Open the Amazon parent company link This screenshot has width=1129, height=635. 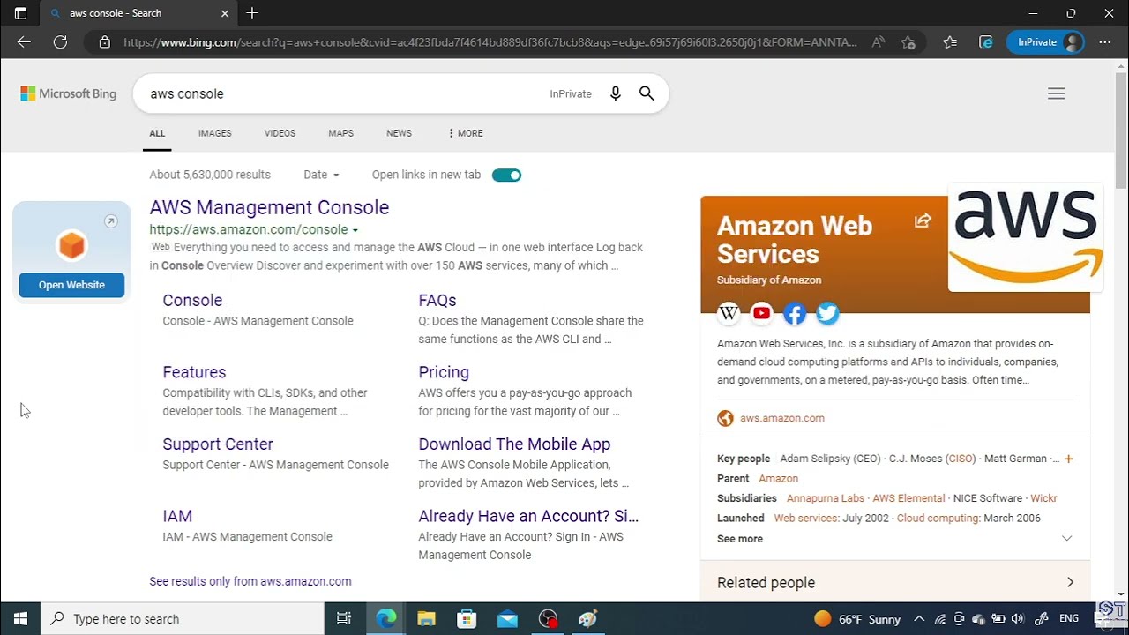778,478
